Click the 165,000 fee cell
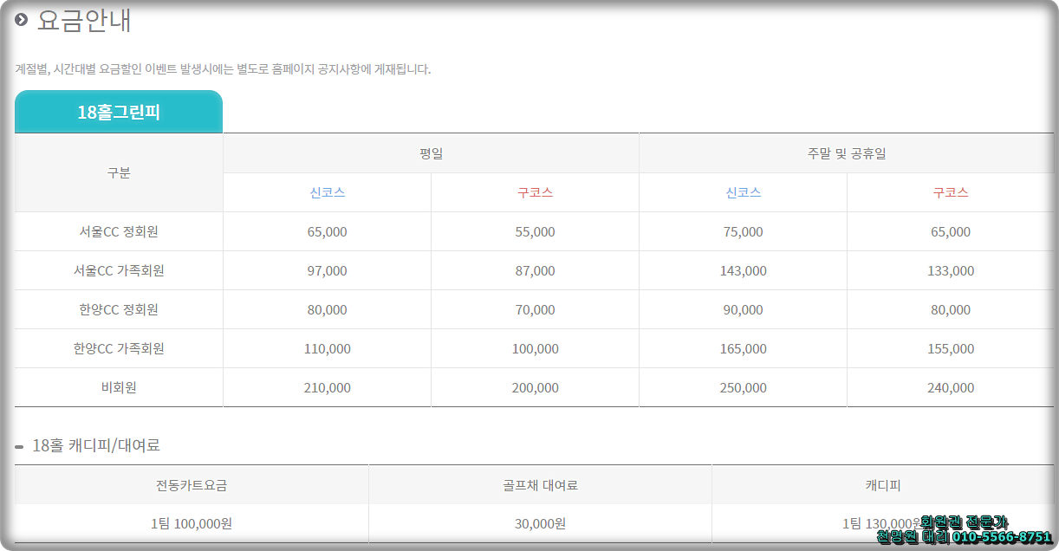The height and width of the screenshot is (551, 1059). 744,348
